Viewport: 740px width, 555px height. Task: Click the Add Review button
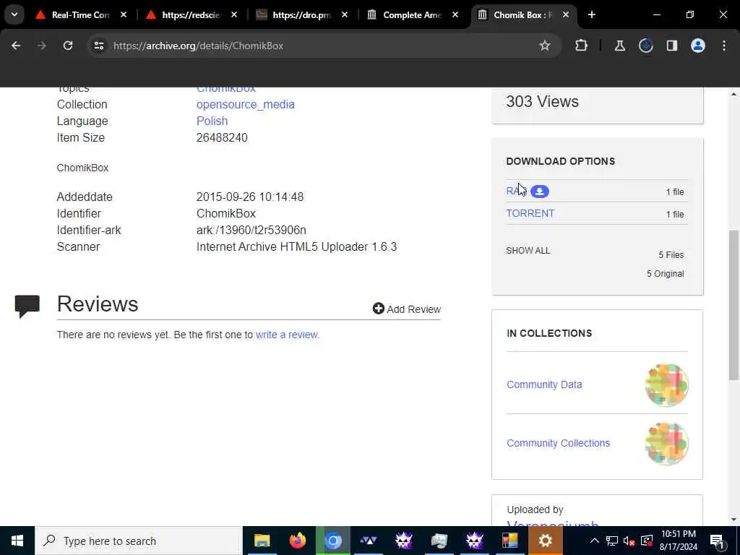(x=406, y=309)
